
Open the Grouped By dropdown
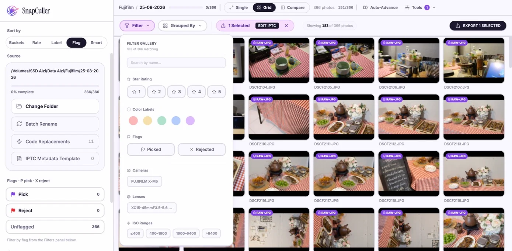(x=182, y=25)
